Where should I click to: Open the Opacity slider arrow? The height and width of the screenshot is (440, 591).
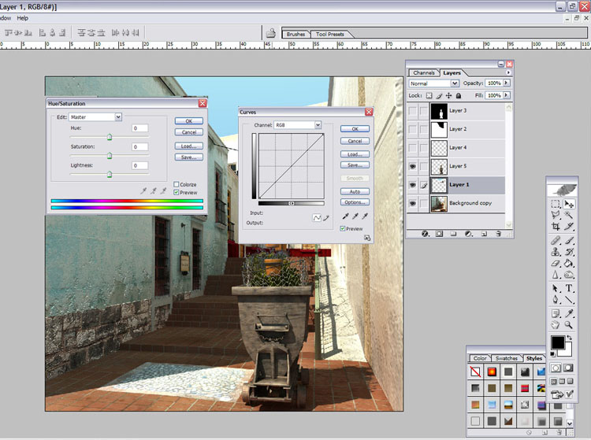click(507, 83)
